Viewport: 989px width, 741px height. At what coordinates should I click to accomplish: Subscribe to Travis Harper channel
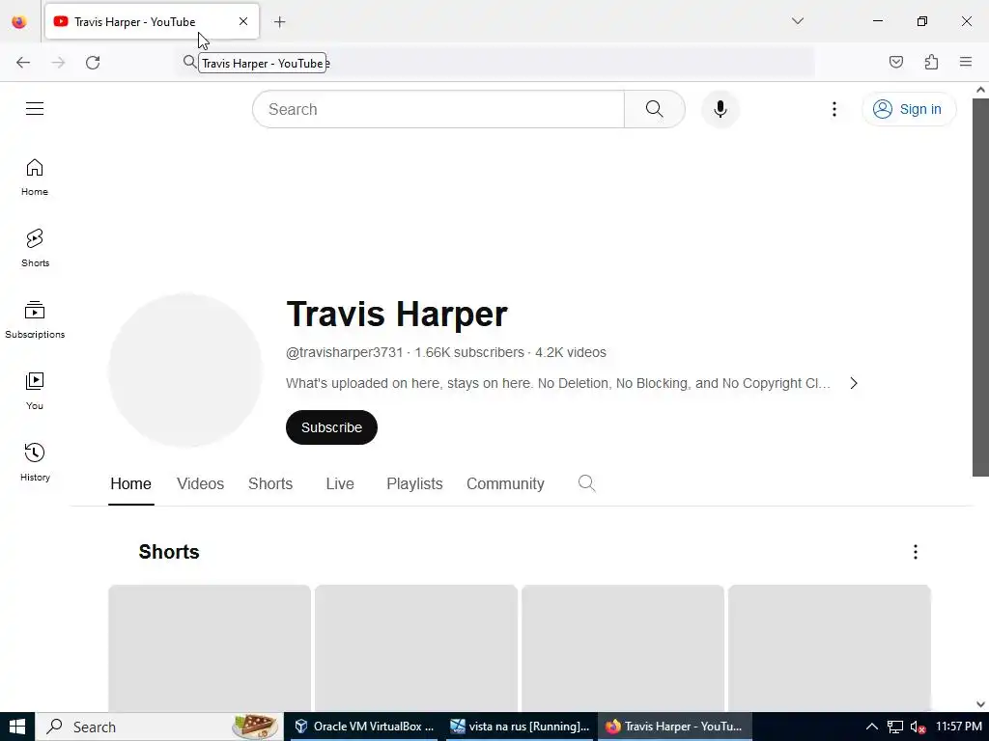tap(331, 427)
